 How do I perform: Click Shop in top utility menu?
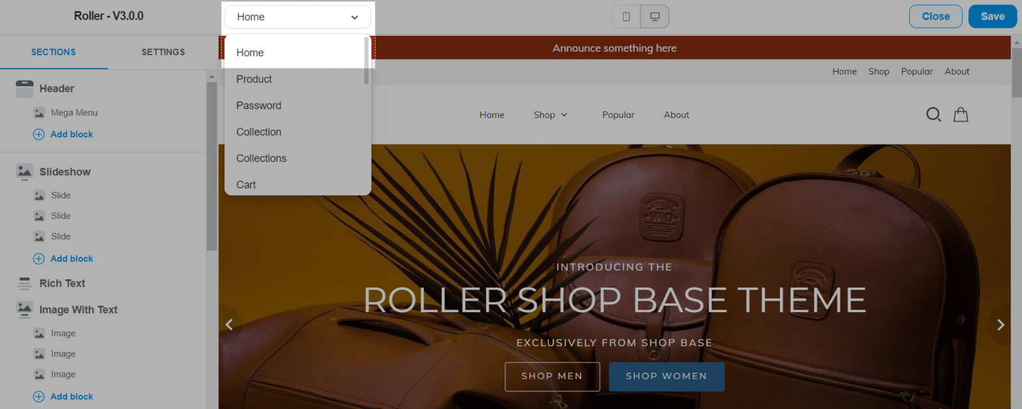(879, 71)
